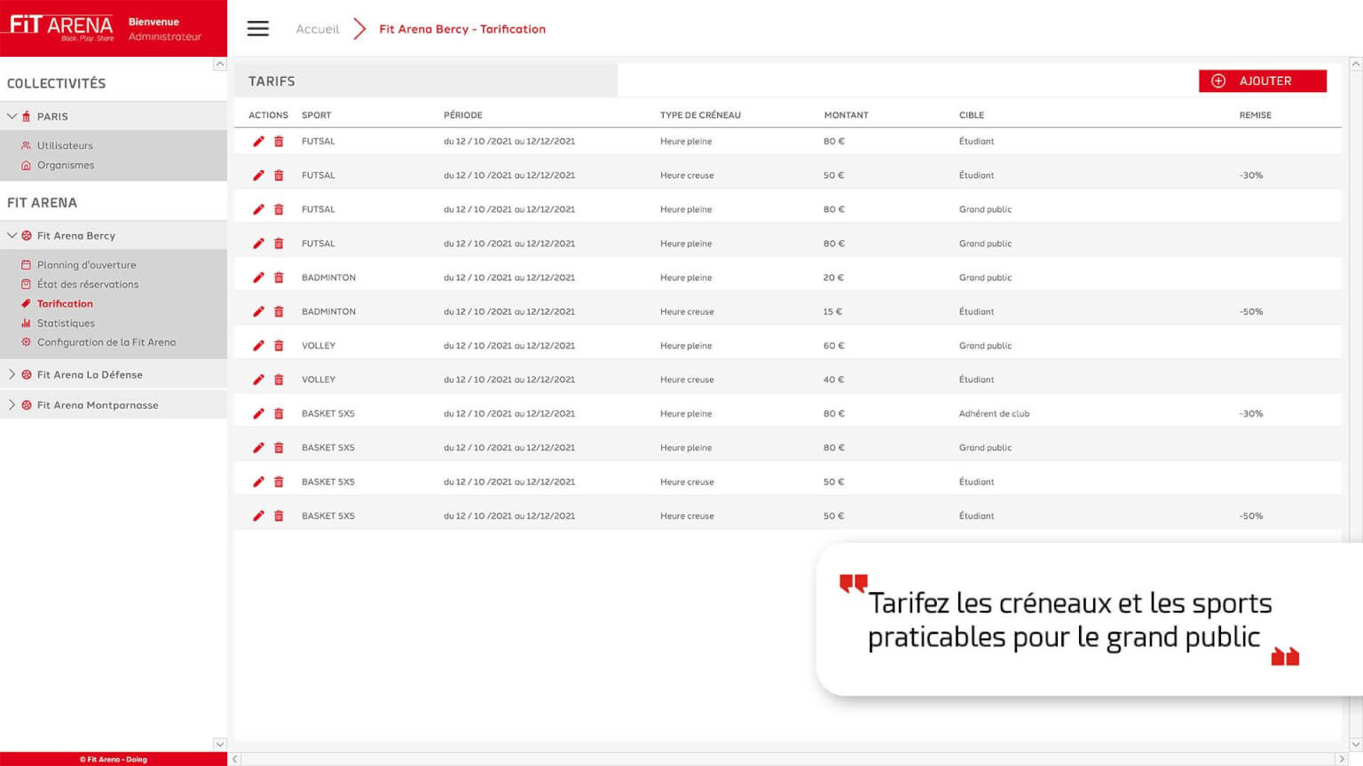Edit the VOLLEY 60 € Heure pleine tariff
Image resolution: width=1363 pixels, height=766 pixels.
(258, 346)
